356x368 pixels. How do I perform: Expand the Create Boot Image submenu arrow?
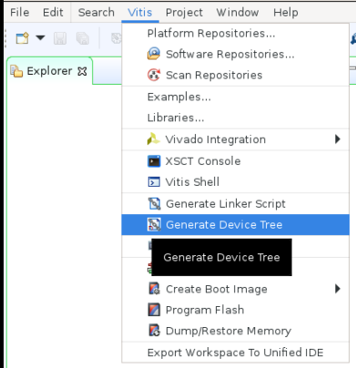coord(338,289)
